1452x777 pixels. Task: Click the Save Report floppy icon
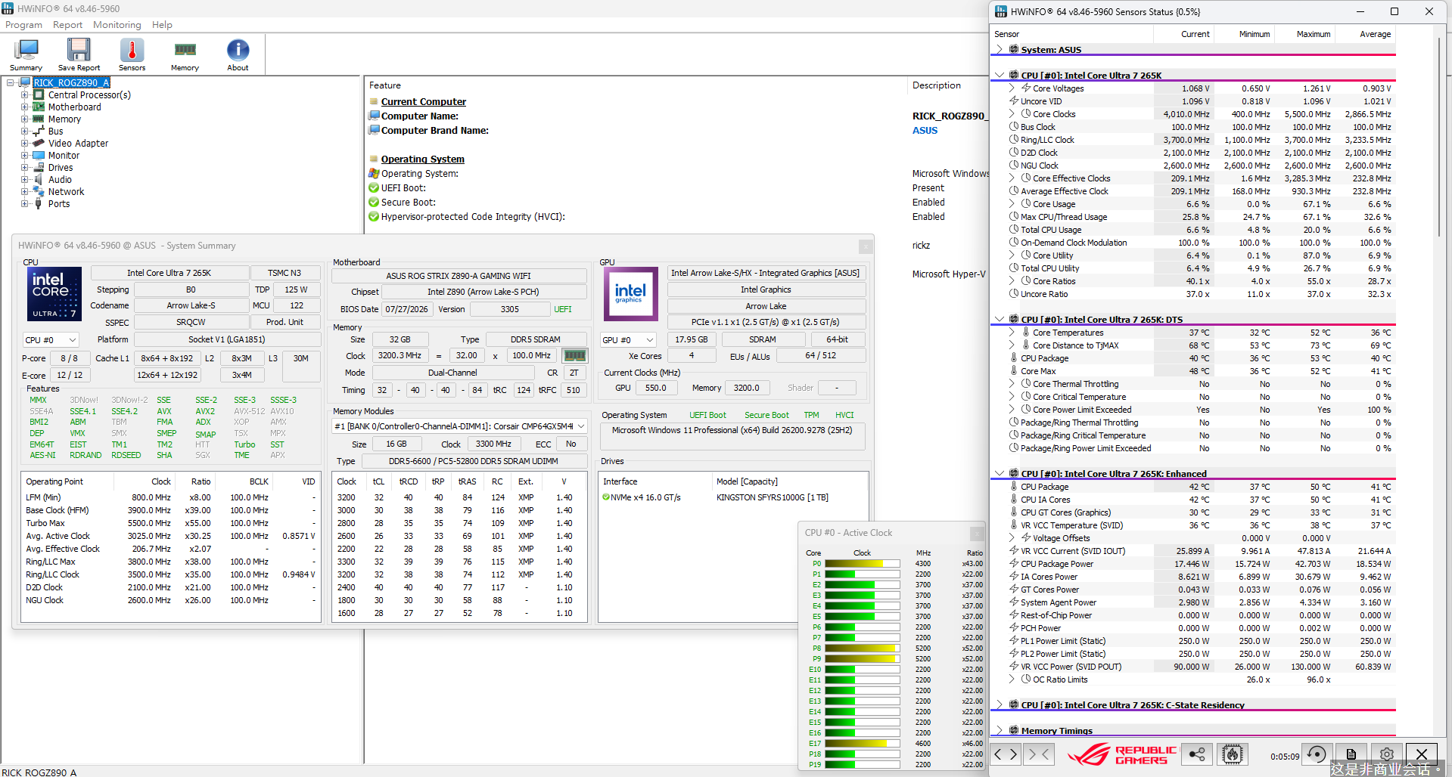click(x=79, y=54)
